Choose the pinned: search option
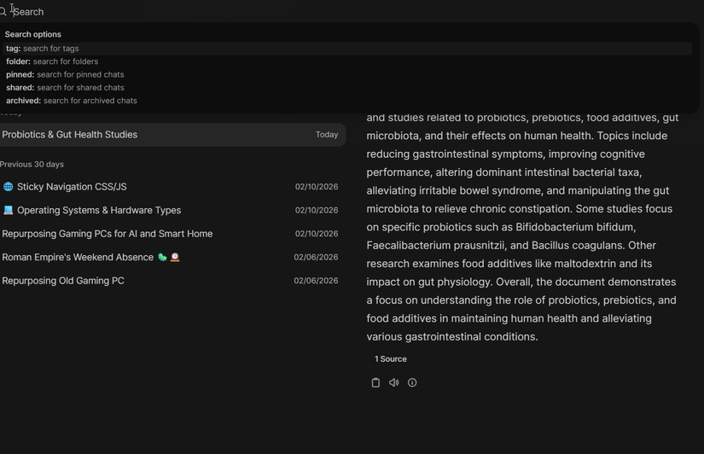 [x=347, y=74]
